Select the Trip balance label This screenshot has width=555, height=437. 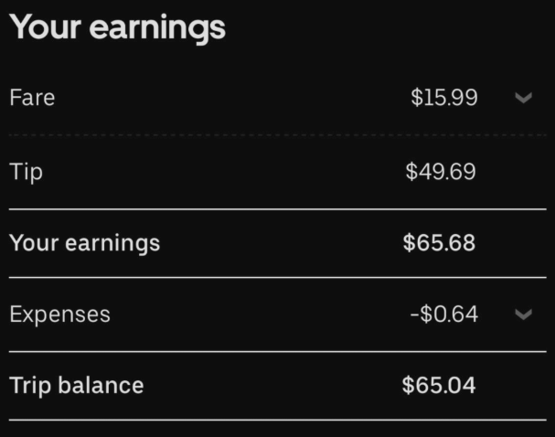[x=76, y=385]
